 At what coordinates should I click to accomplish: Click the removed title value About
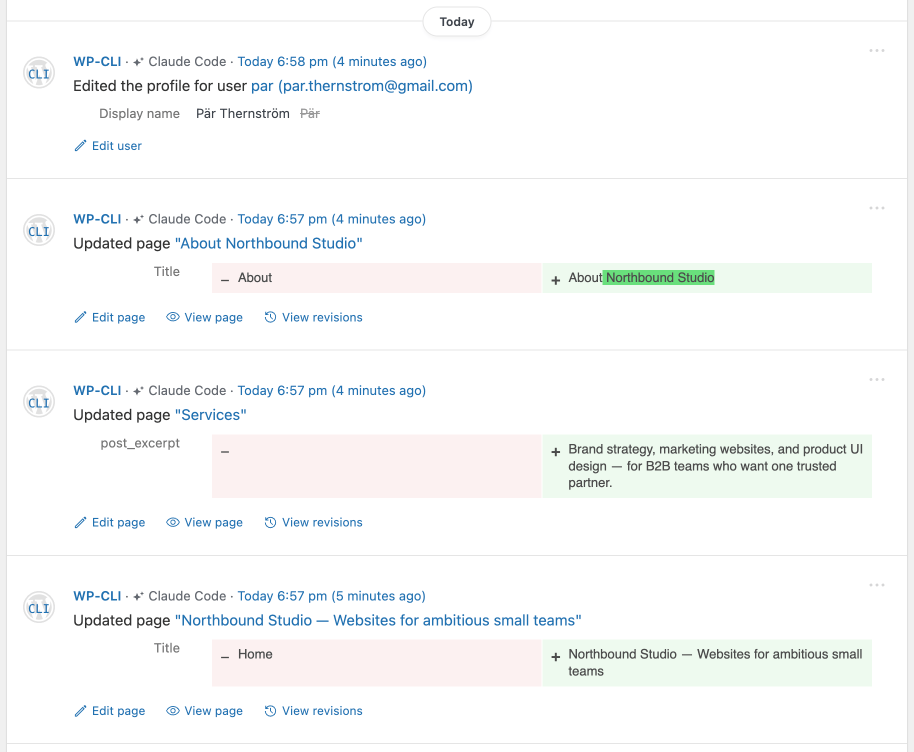click(255, 277)
